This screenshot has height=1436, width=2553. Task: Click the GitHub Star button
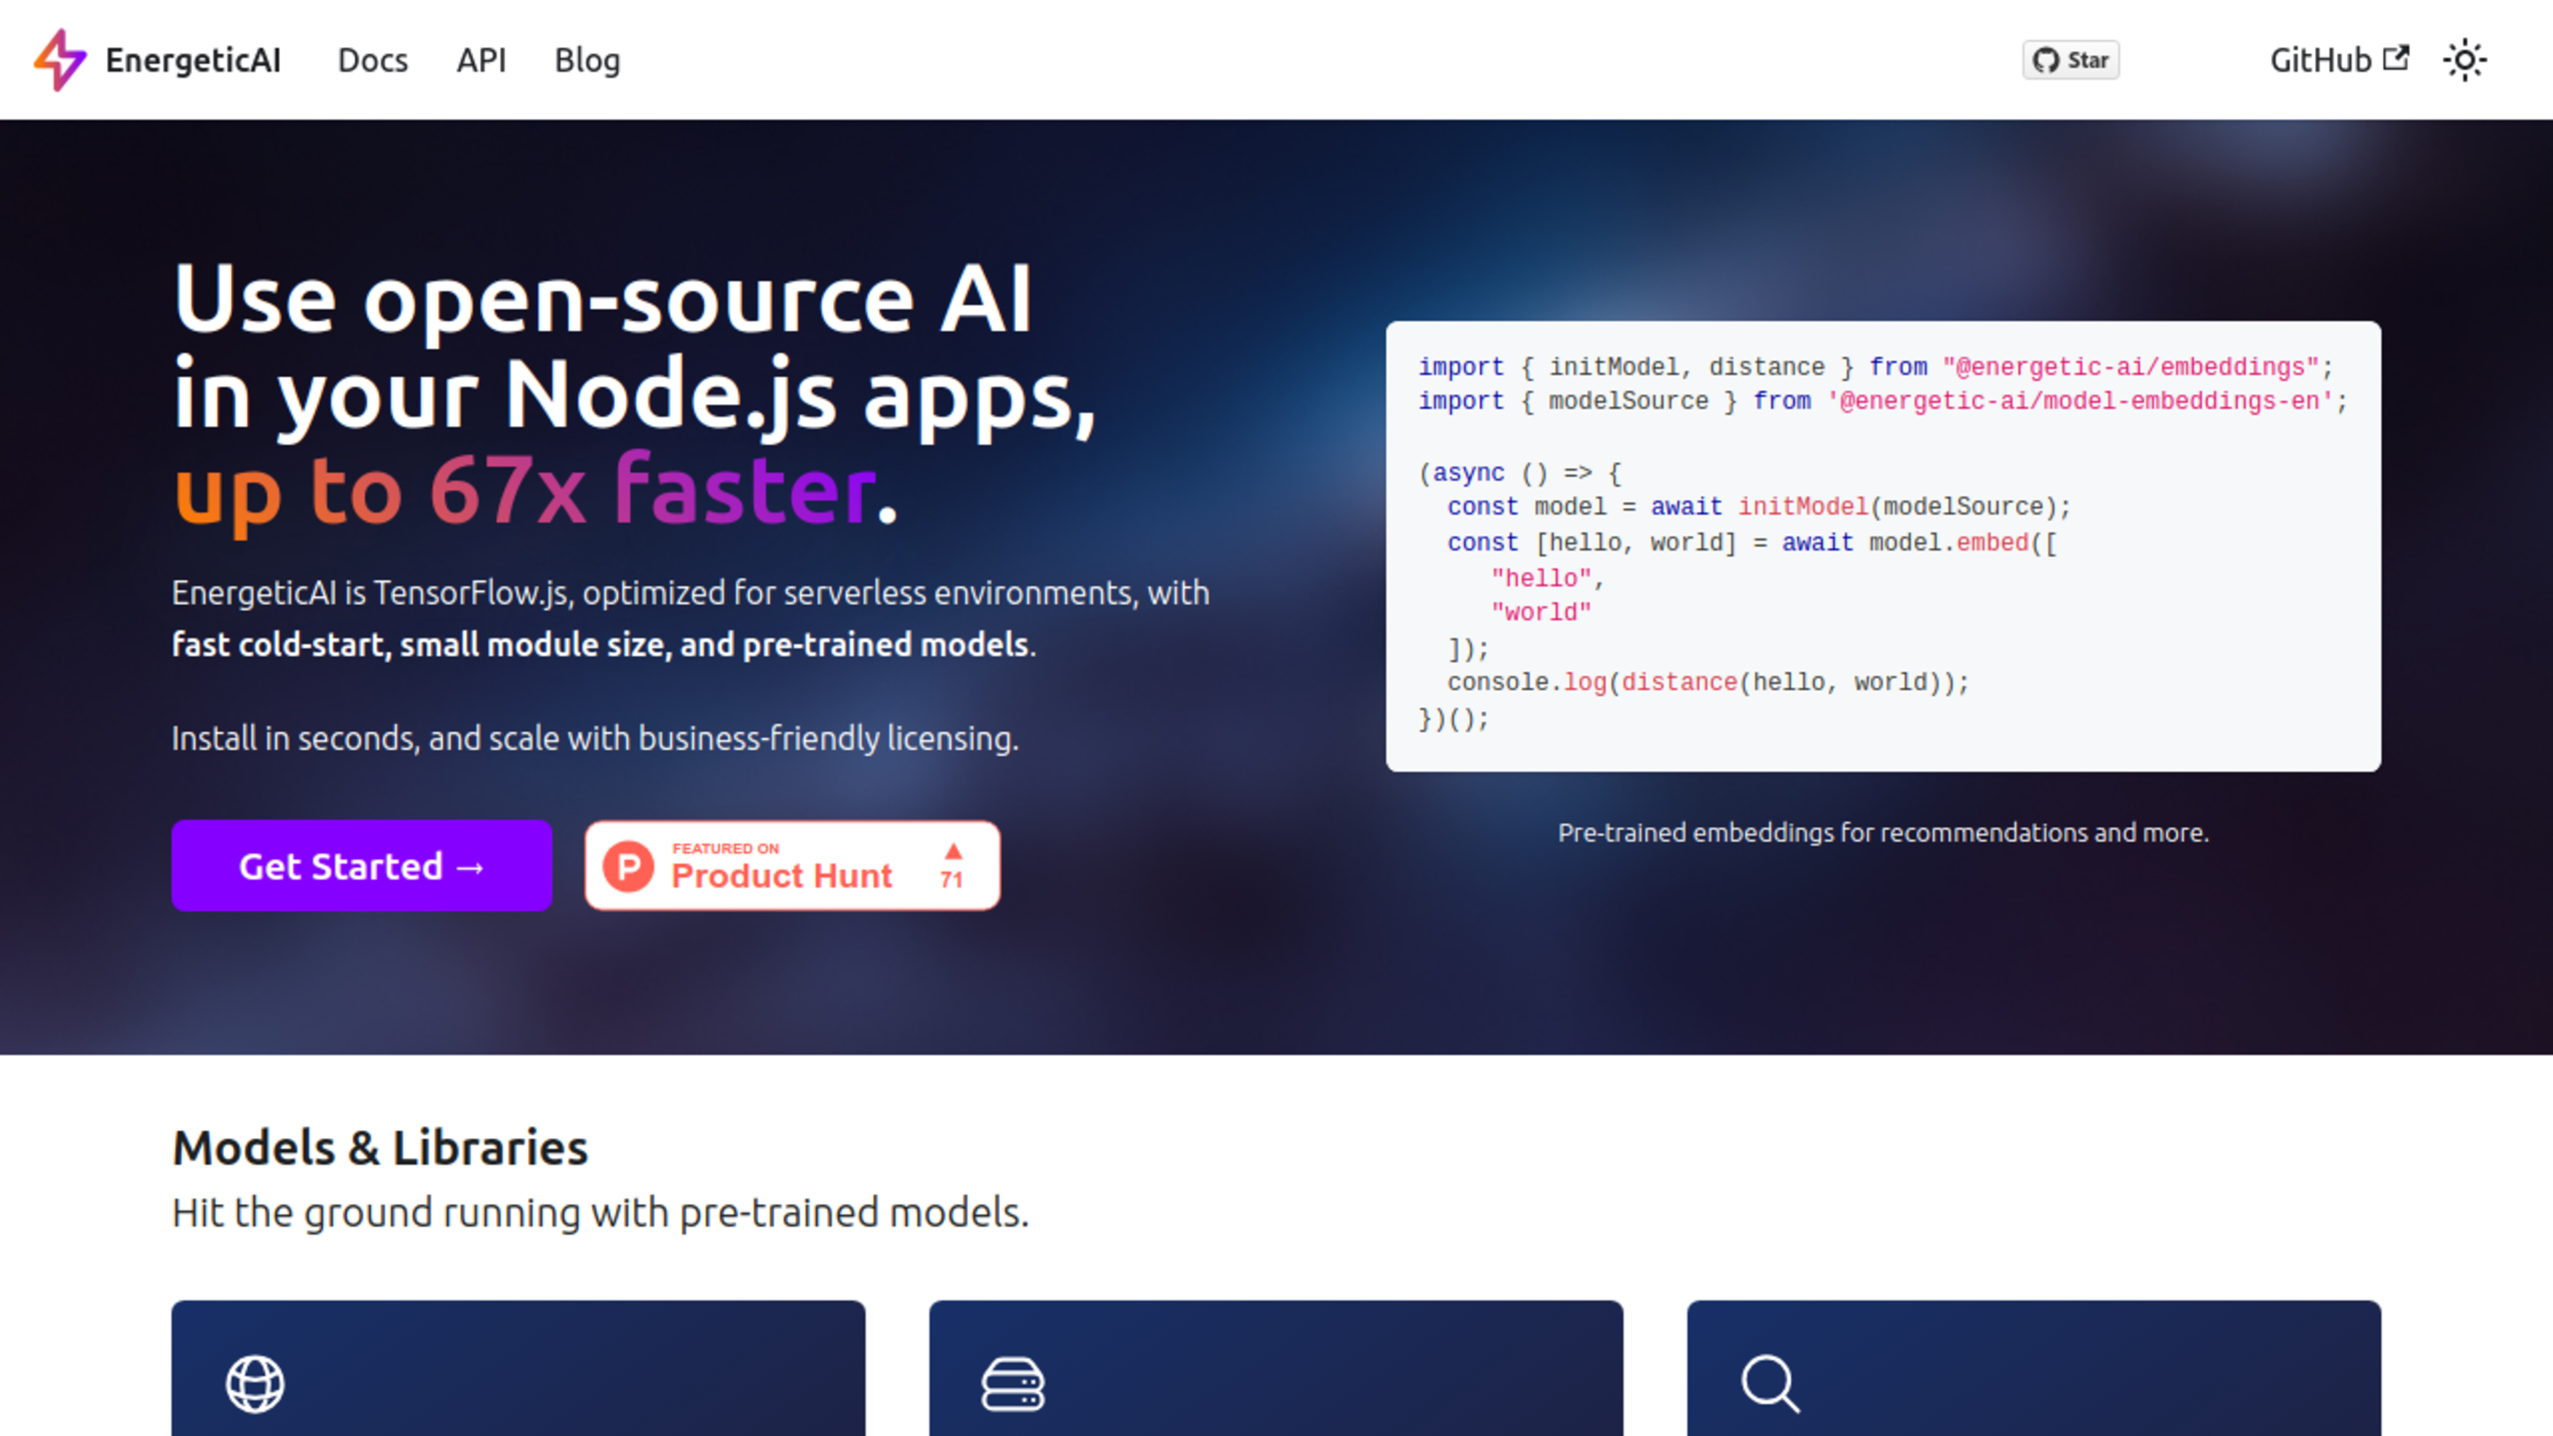(2070, 60)
